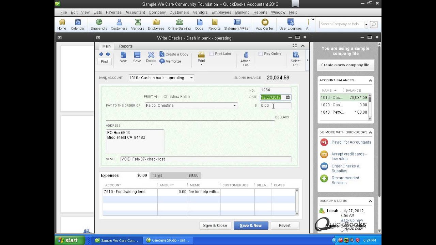Click Create a Copy
Screen dimensions: 436x245
click(174, 54)
